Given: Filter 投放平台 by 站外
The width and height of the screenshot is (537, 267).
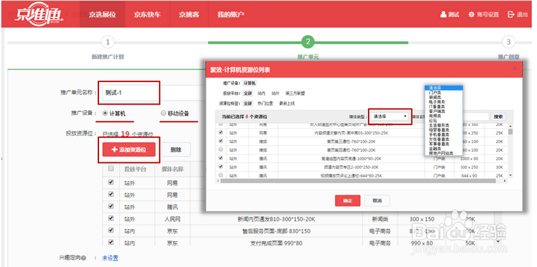Looking at the screenshot, I should [275, 93].
